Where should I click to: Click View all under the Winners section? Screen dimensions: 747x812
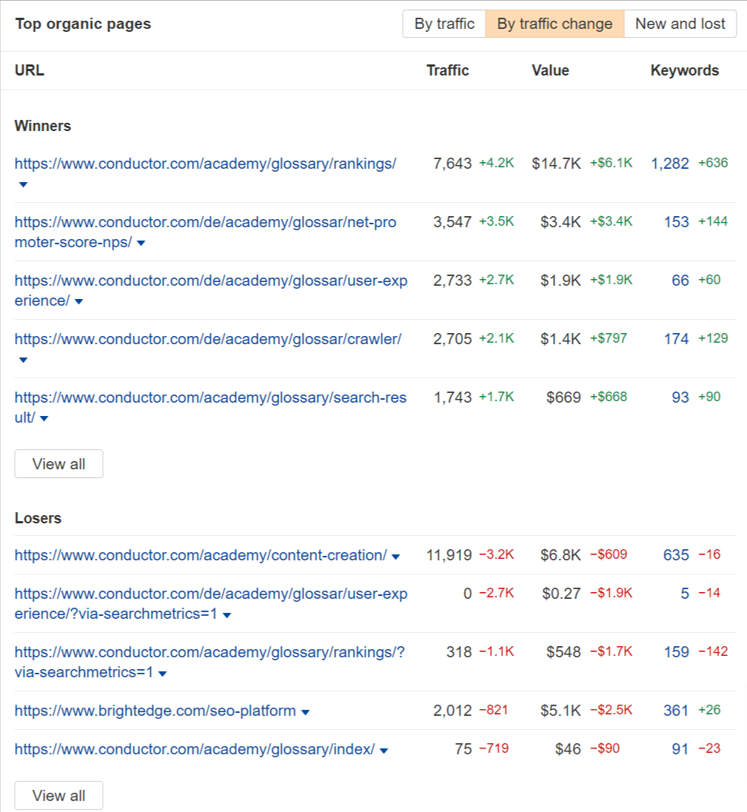pos(58,463)
